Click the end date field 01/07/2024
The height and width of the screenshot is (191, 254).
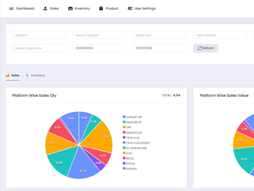coord(160,48)
